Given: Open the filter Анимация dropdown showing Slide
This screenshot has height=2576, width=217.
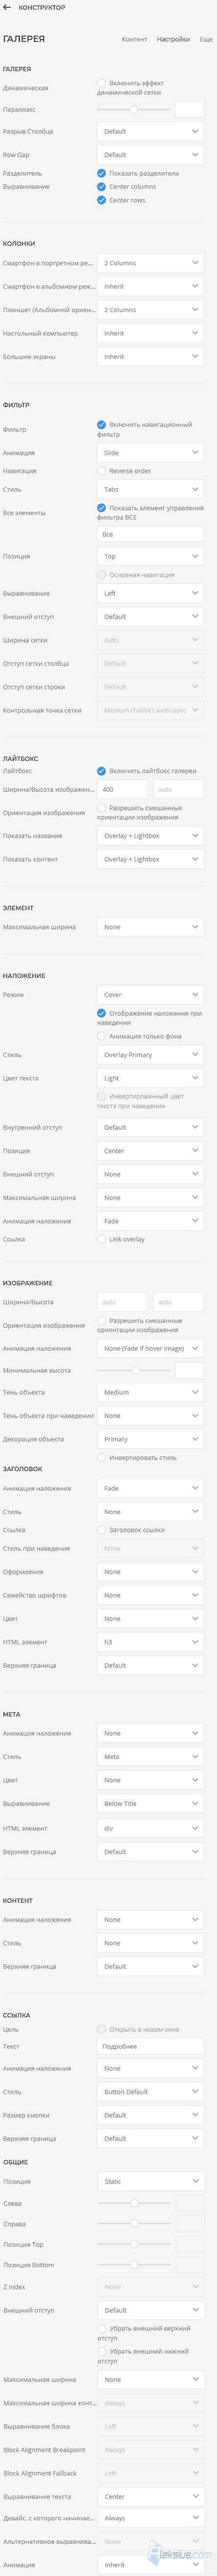Looking at the screenshot, I should click(150, 453).
